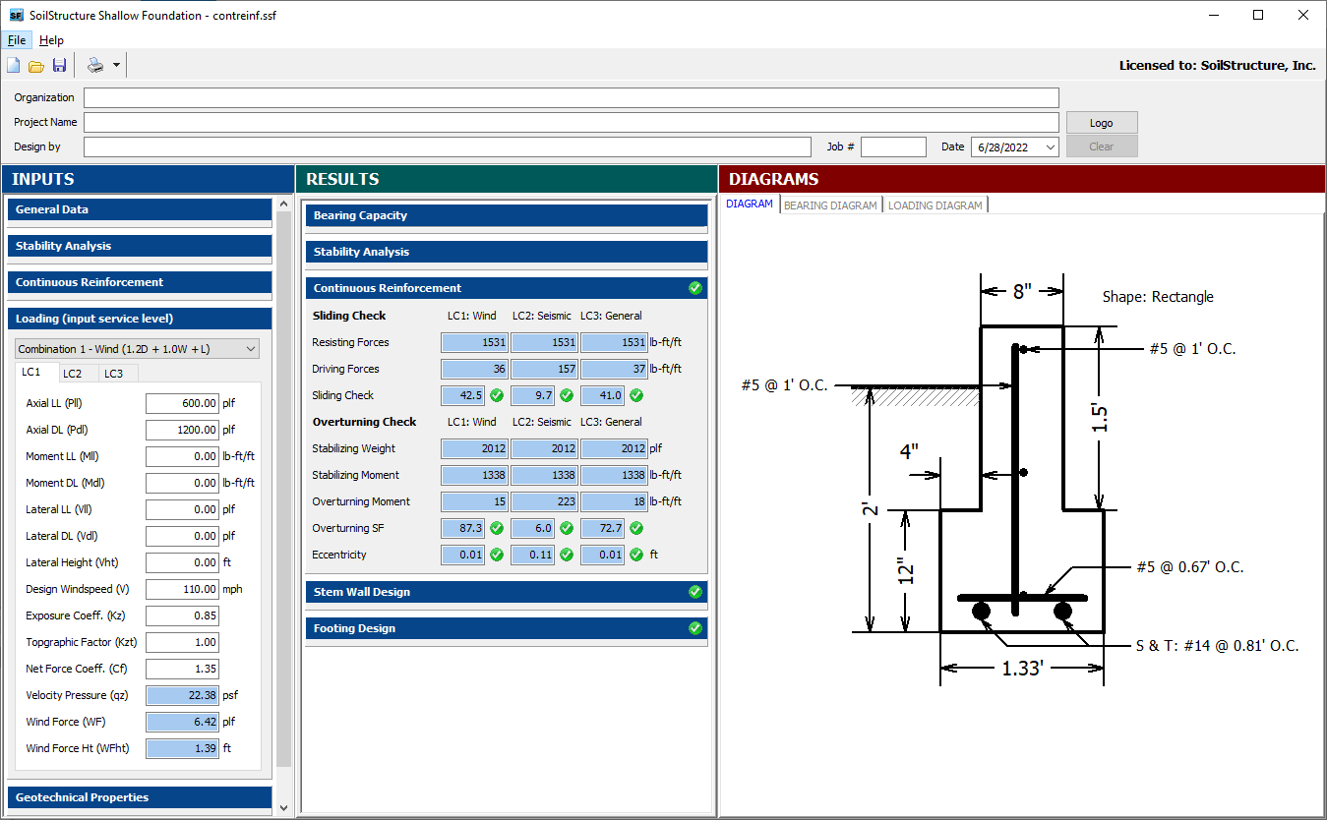Expand the Stem Wall Design results section

(507, 592)
